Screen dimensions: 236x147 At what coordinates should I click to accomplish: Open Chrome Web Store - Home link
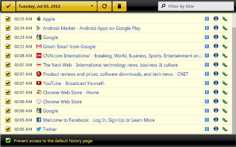coord(71,92)
